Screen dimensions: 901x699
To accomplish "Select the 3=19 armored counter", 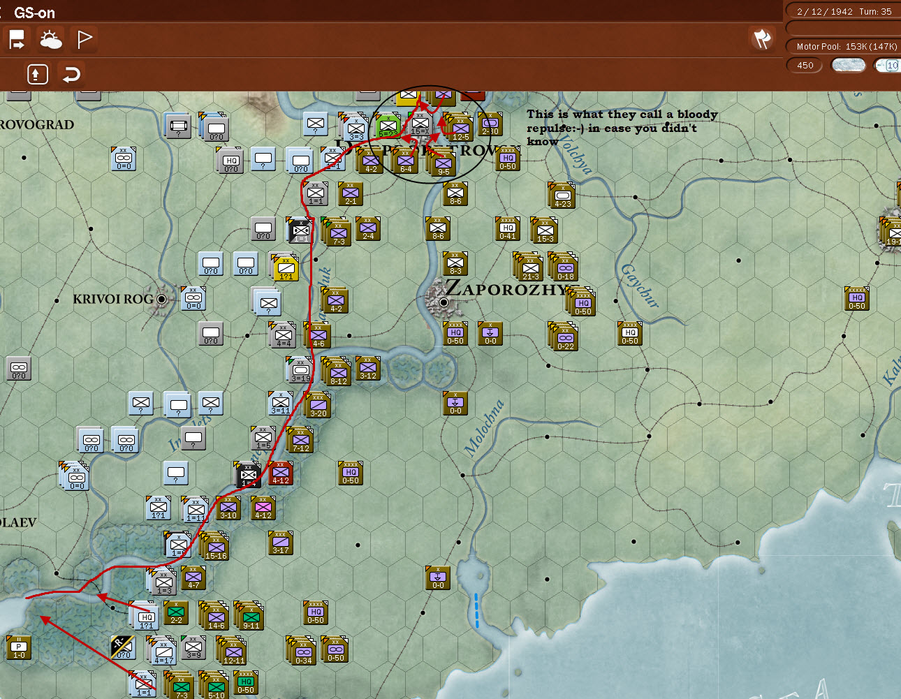I will tap(301, 370).
